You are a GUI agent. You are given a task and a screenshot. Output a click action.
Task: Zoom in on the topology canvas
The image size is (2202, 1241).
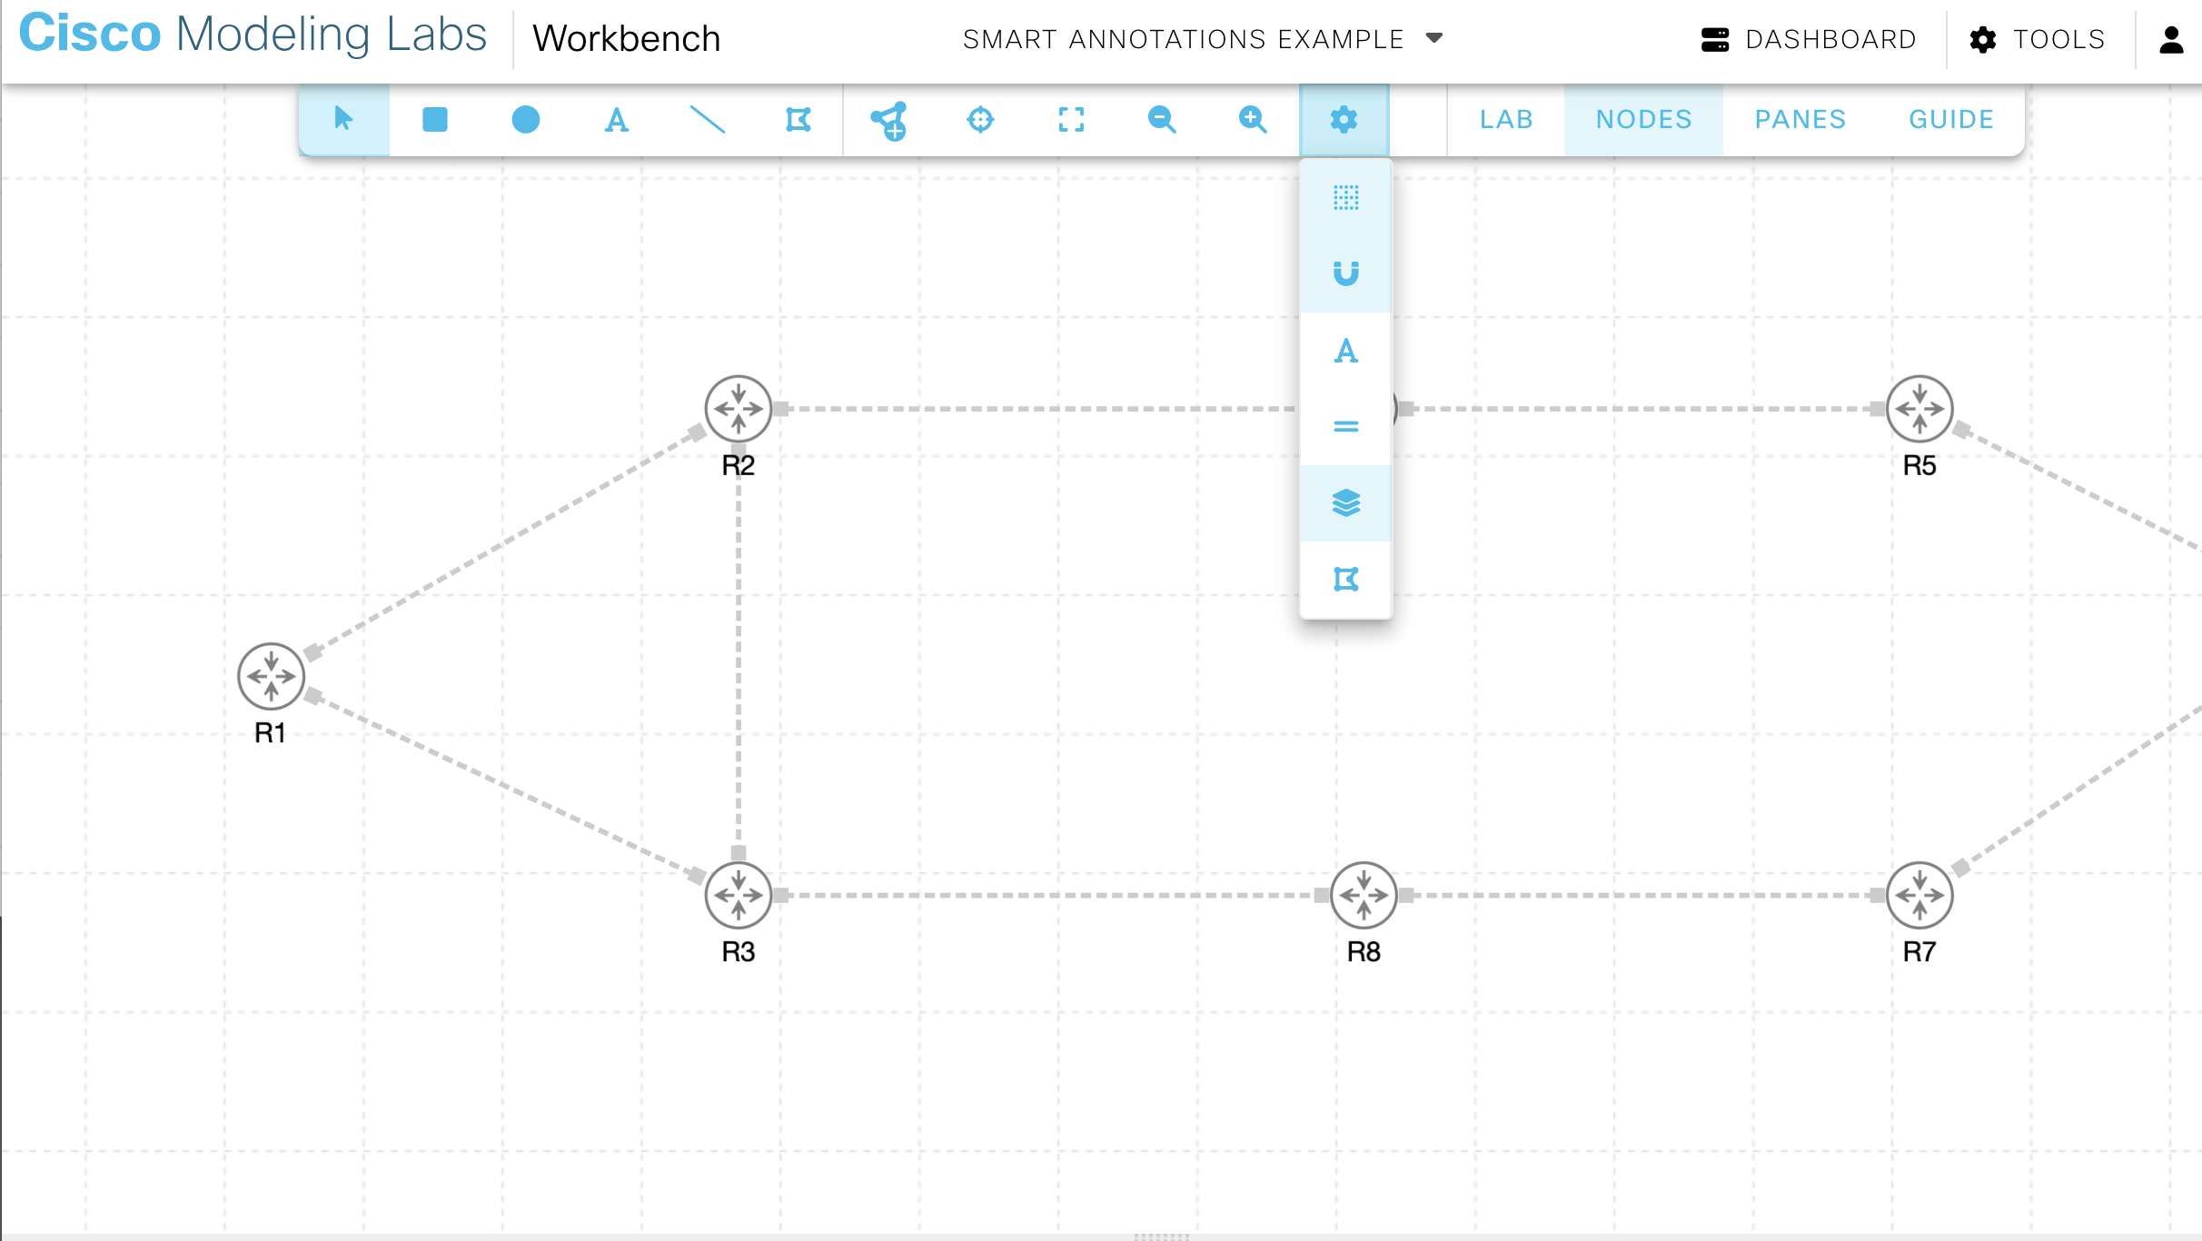(1252, 119)
